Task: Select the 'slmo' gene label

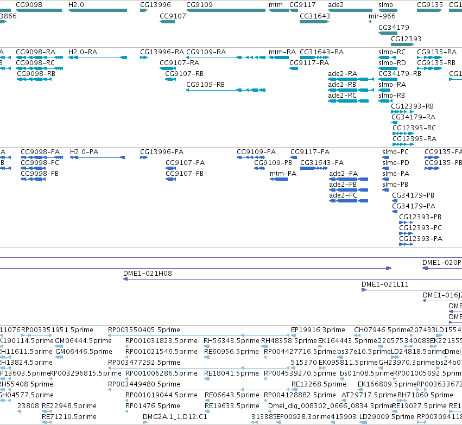Action: tap(385, 5)
